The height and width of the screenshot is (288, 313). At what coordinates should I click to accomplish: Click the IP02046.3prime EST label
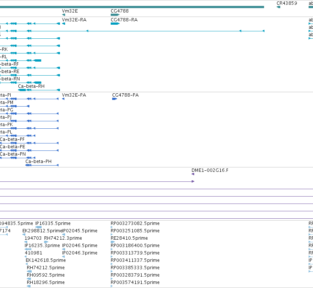coord(80,253)
